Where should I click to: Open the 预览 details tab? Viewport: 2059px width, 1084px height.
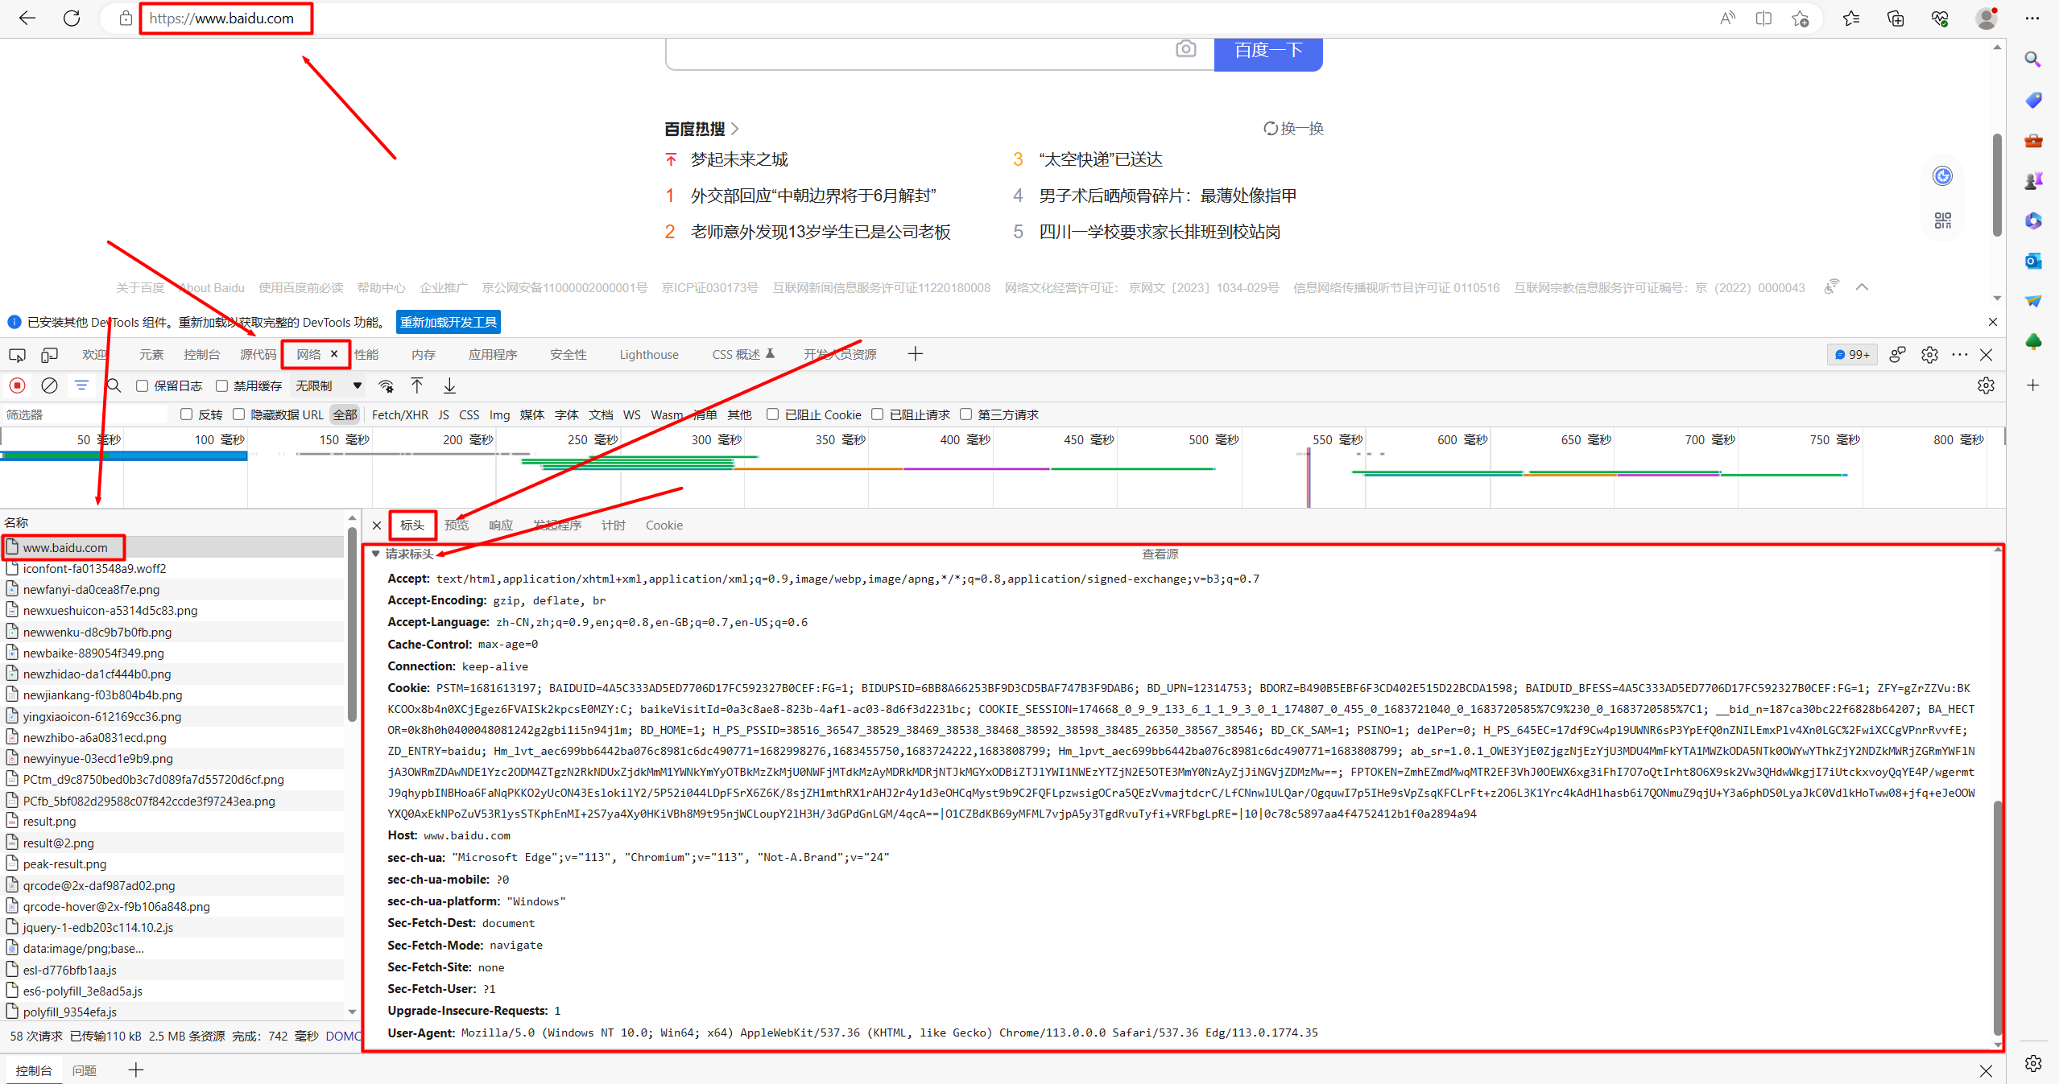coord(457,526)
